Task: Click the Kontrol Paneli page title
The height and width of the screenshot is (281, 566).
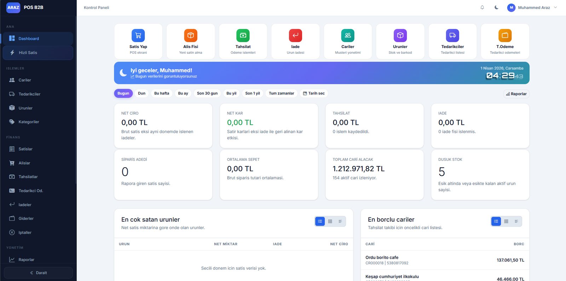Action: click(x=97, y=8)
